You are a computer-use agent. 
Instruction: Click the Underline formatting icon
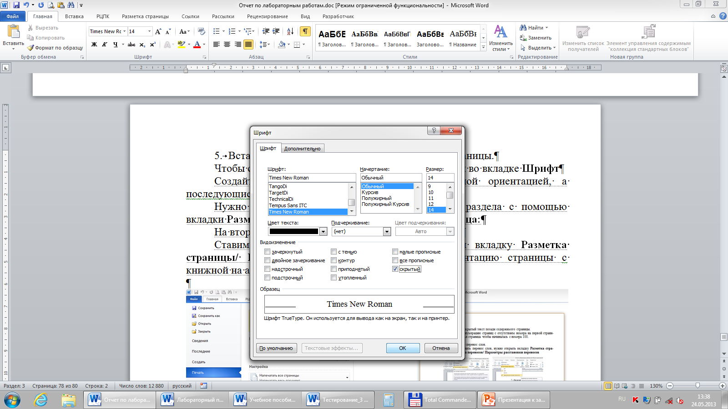(x=115, y=45)
